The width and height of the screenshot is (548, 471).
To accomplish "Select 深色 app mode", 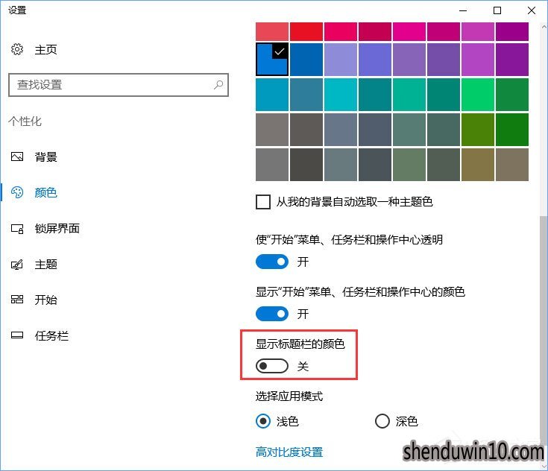I will click(x=382, y=421).
